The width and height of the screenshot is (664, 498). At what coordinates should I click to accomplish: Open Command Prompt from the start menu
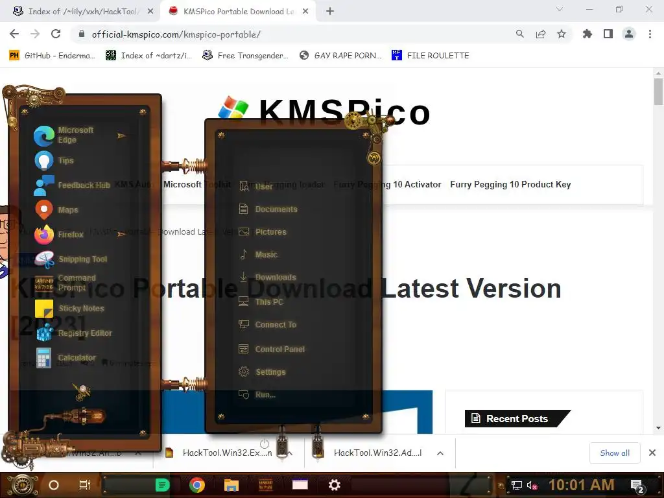pos(65,283)
